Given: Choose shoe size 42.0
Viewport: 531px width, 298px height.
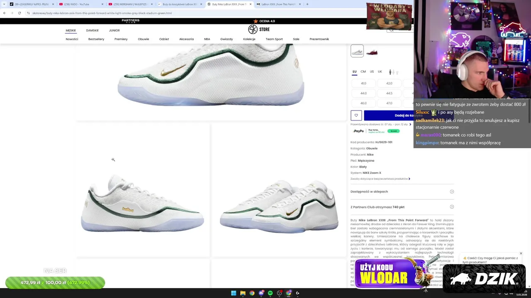Looking at the screenshot, I should coord(389,83).
